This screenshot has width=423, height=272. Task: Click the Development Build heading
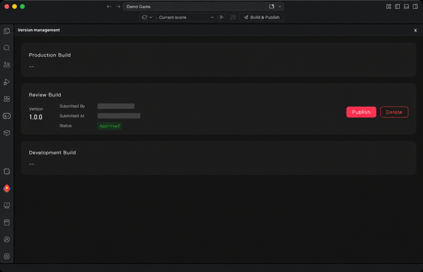coord(52,152)
